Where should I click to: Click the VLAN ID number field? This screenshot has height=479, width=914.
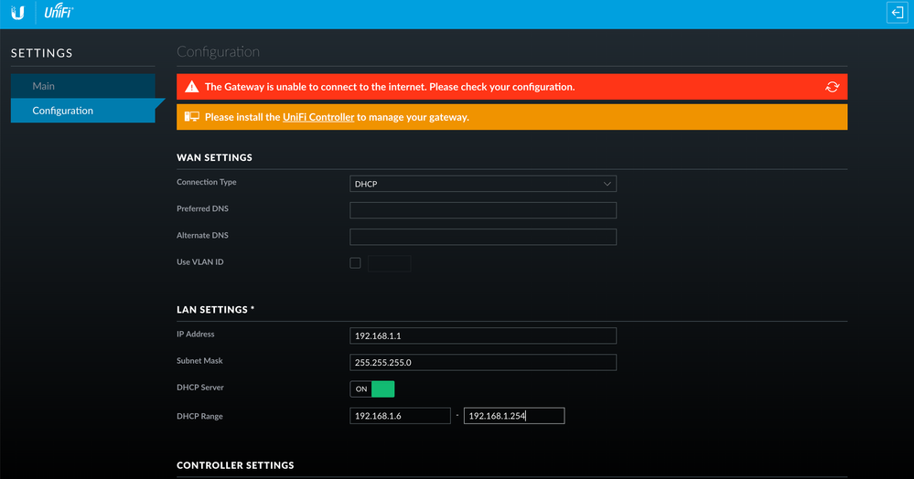point(390,263)
